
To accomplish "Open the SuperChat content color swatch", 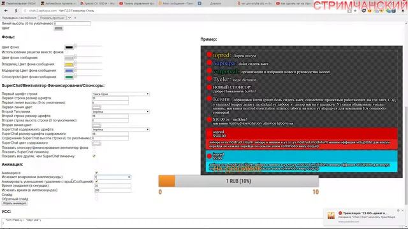I will pos(96,142).
